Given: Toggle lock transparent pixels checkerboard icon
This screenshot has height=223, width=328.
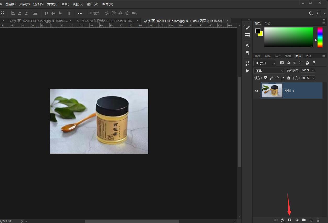Looking at the screenshot, I should point(265,78).
